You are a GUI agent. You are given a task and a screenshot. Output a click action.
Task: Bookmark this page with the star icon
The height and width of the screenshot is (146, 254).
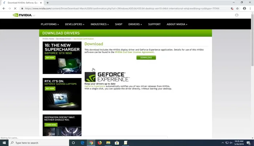tap(237, 8)
